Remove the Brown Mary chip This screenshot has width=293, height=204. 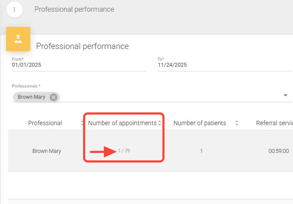point(53,97)
